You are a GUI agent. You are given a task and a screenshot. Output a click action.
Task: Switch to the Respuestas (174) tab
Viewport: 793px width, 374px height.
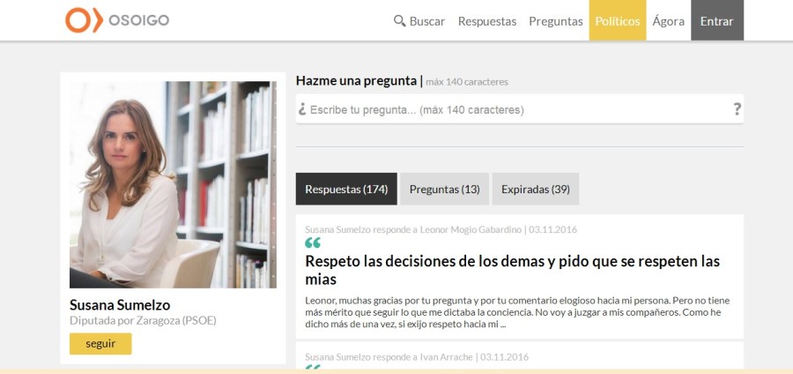346,189
